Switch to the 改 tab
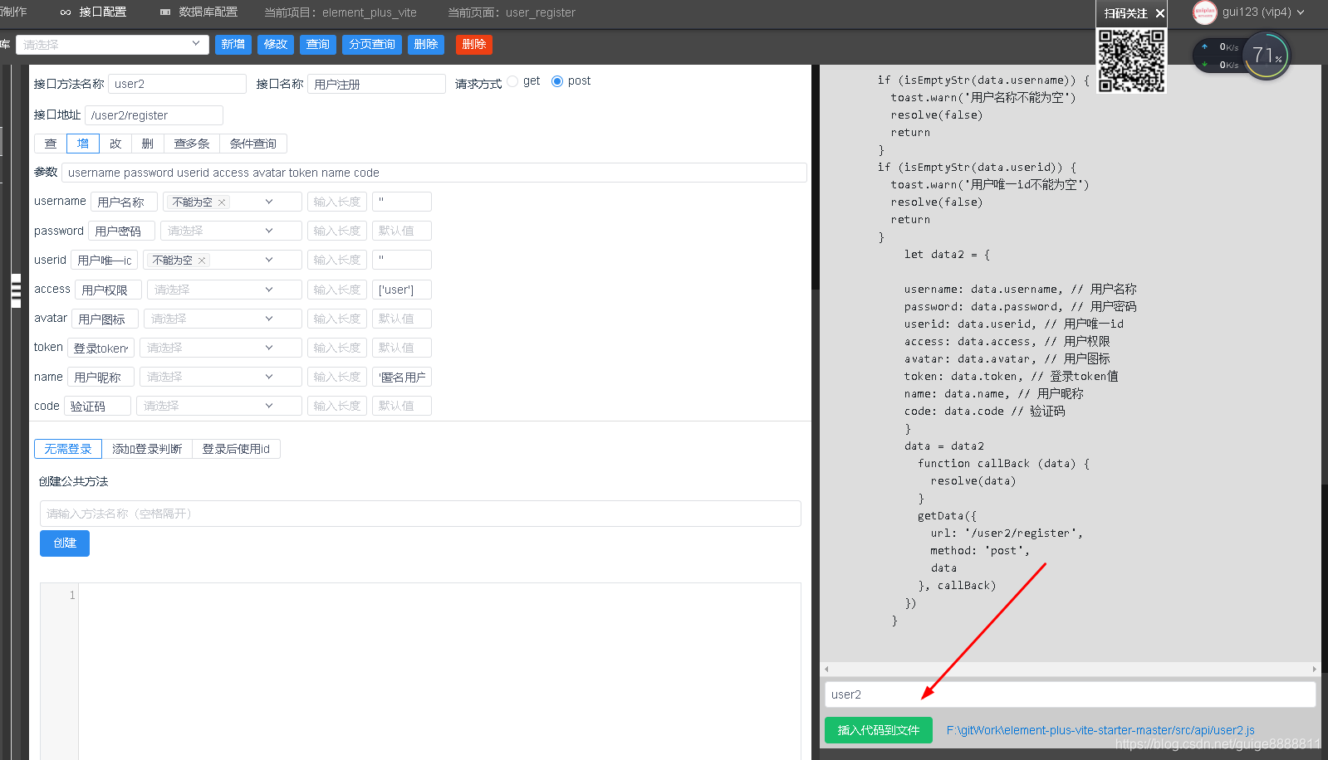 coord(115,144)
